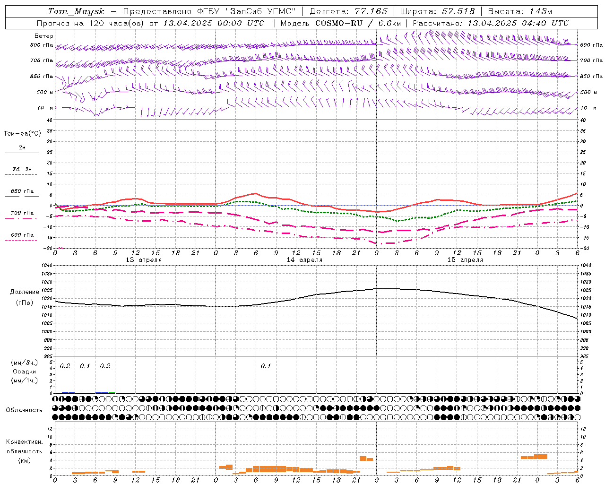Viewport: 605px width, 484px height.
Task: Click the '(км)' unit under convective cloudiness
Action: [25, 461]
